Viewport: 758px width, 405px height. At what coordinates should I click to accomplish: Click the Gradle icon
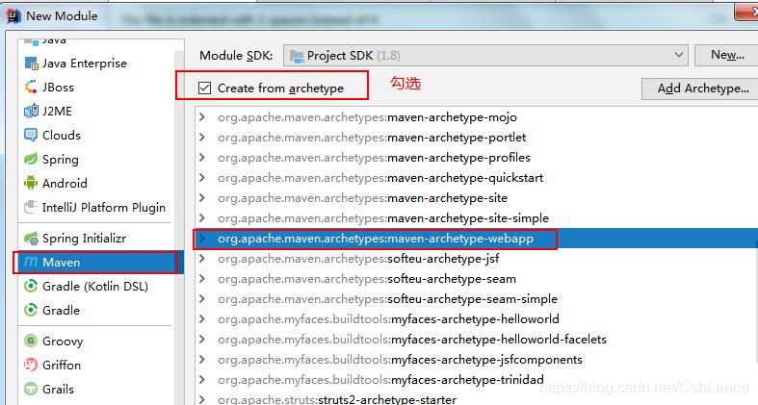point(31,310)
